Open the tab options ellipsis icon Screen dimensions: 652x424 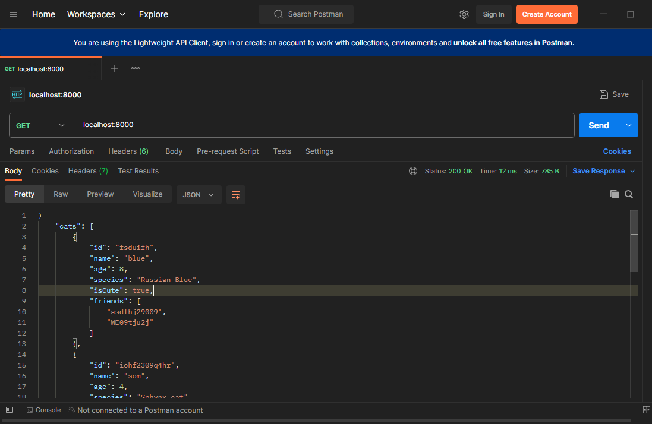pos(136,68)
